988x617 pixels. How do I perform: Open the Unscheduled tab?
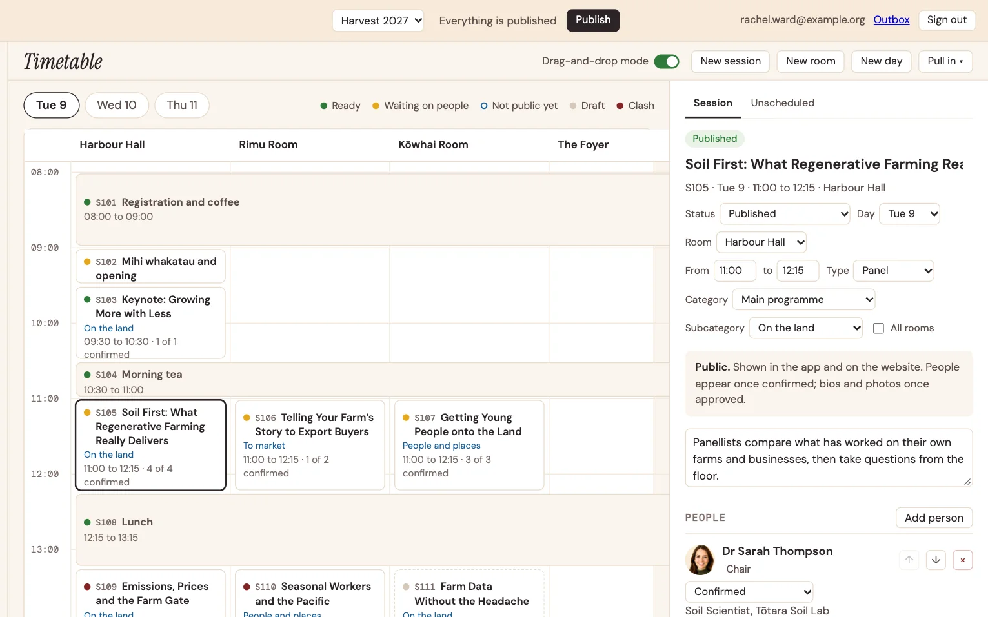pos(782,103)
